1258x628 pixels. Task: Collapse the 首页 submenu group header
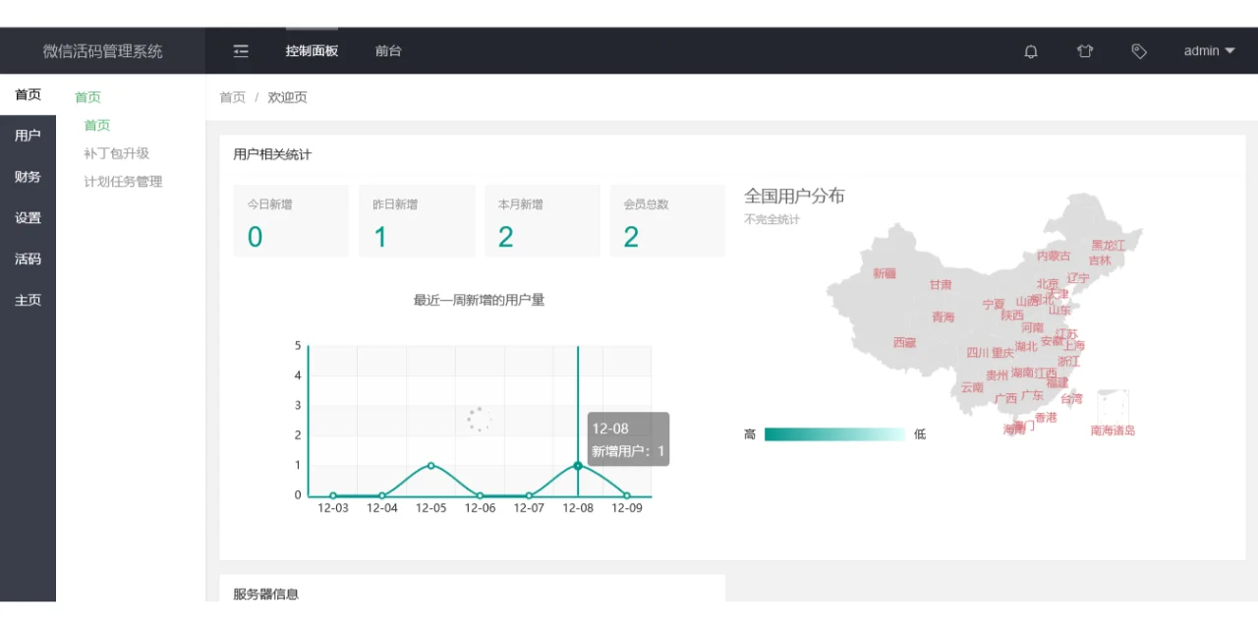[x=87, y=97]
